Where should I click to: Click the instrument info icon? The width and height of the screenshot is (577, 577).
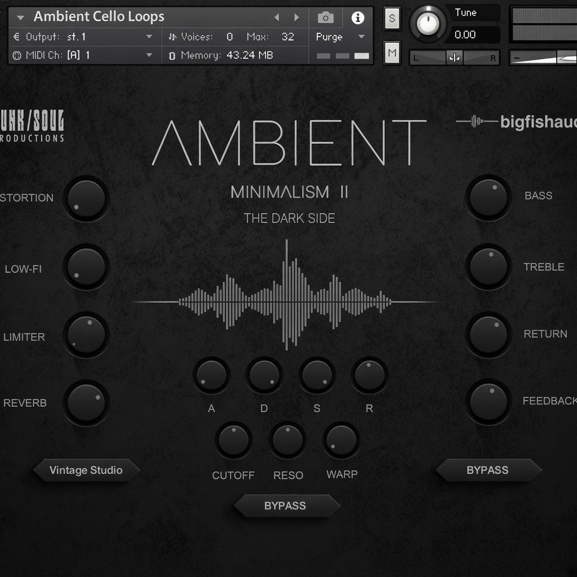(x=358, y=17)
